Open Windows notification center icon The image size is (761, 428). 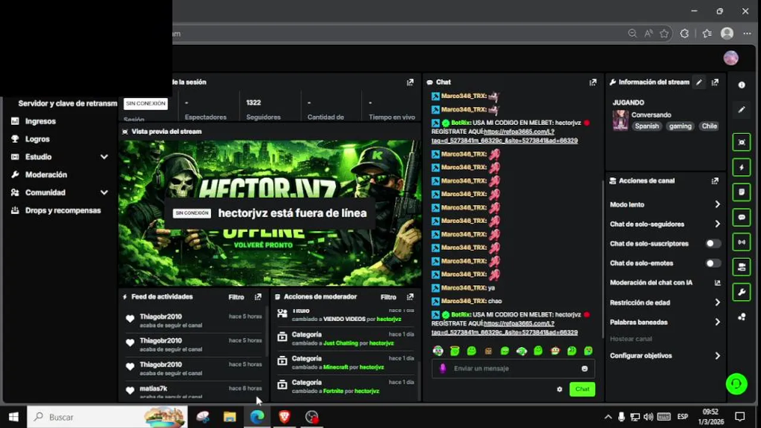coord(740,417)
